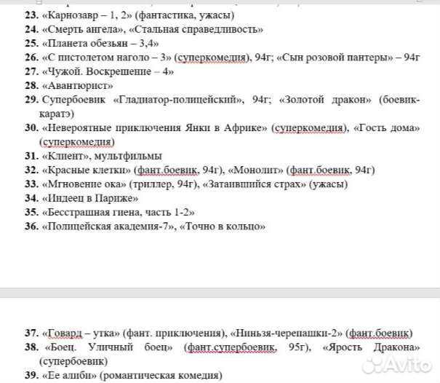This screenshot has height=383, width=440.
Task: Click the text «Карнозавр – 1, 2»
Action: (x=87, y=15)
